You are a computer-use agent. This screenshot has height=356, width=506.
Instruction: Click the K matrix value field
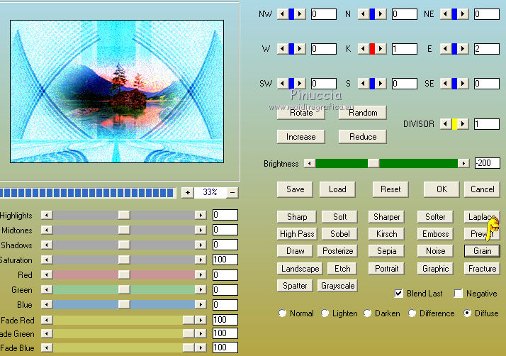pyautogui.click(x=405, y=49)
